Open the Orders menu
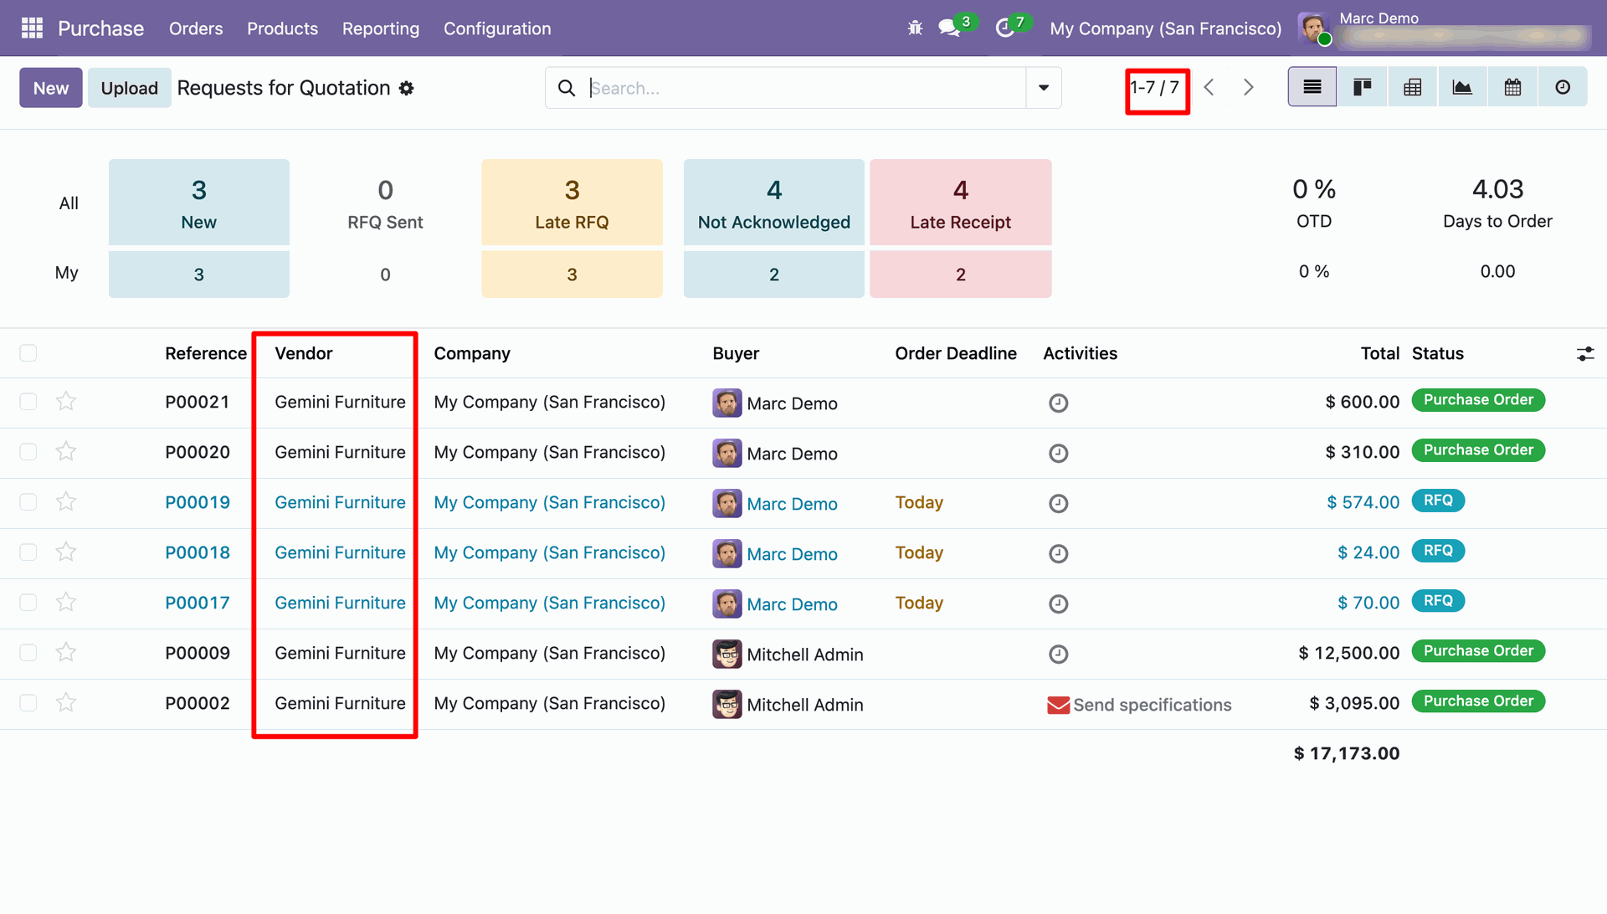This screenshot has width=1607, height=914. coord(196,28)
